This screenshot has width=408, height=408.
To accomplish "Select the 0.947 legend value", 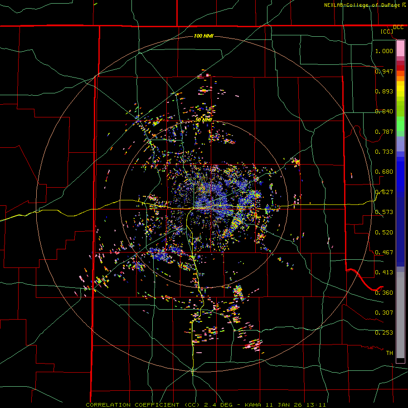I will 384,71.
